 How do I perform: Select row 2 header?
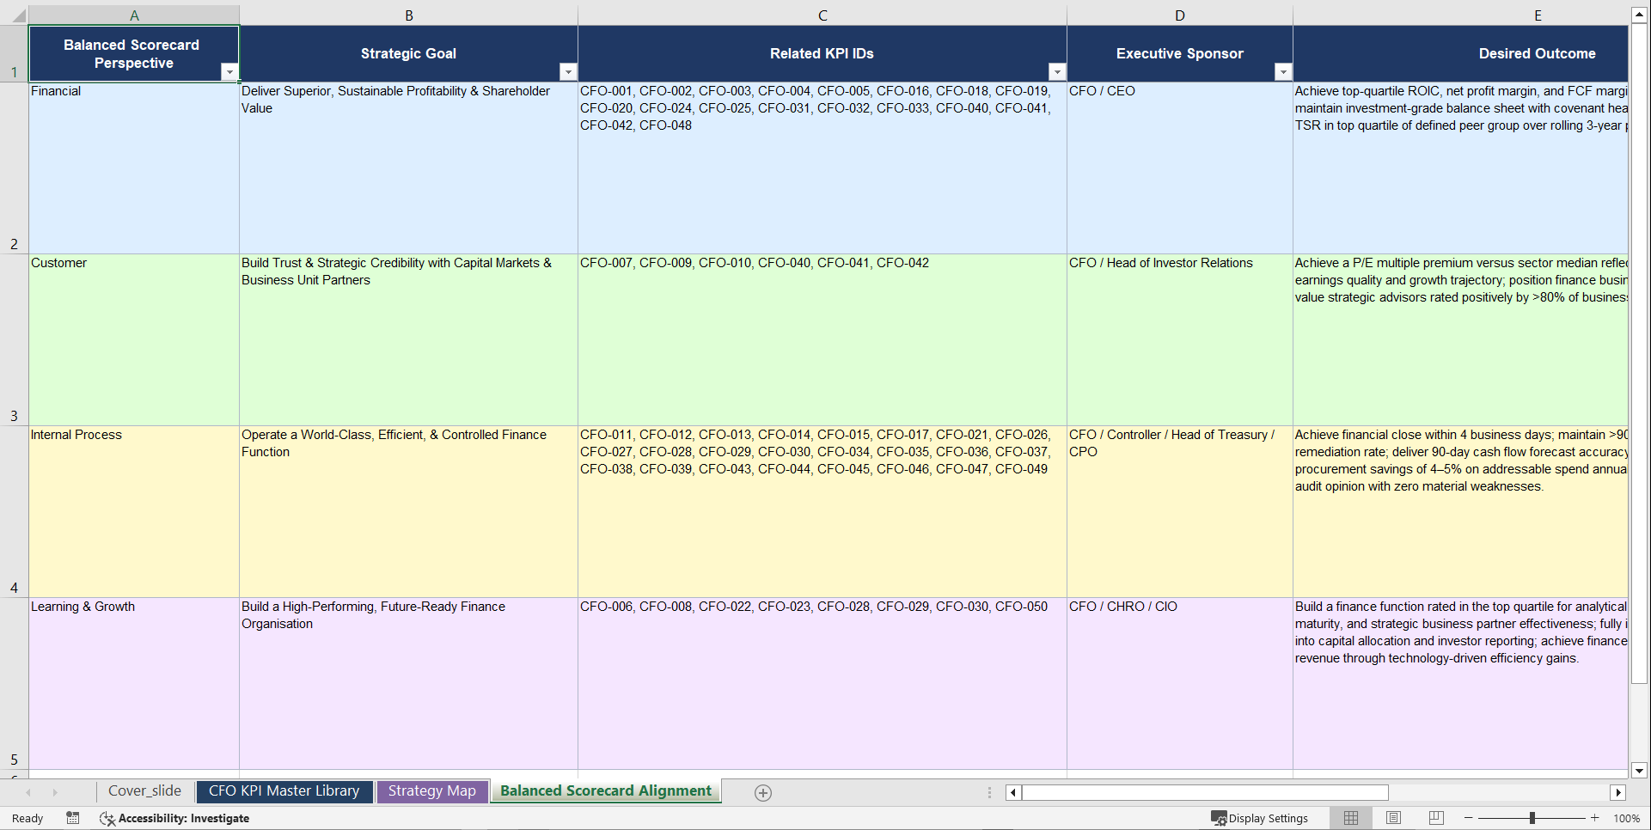pos(14,168)
